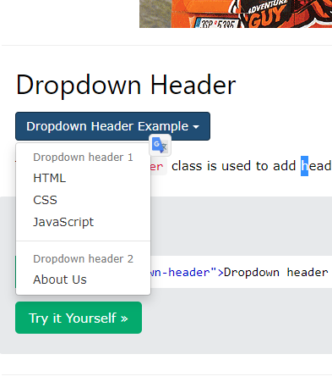The width and height of the screenshot is (332, 382).
Task: Click the highlighted letter h in the paragraph
Action: tap(304, 166)
